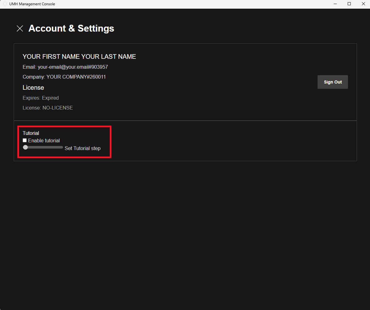Click the tutorial step slider handle

(x=25, y=148)
